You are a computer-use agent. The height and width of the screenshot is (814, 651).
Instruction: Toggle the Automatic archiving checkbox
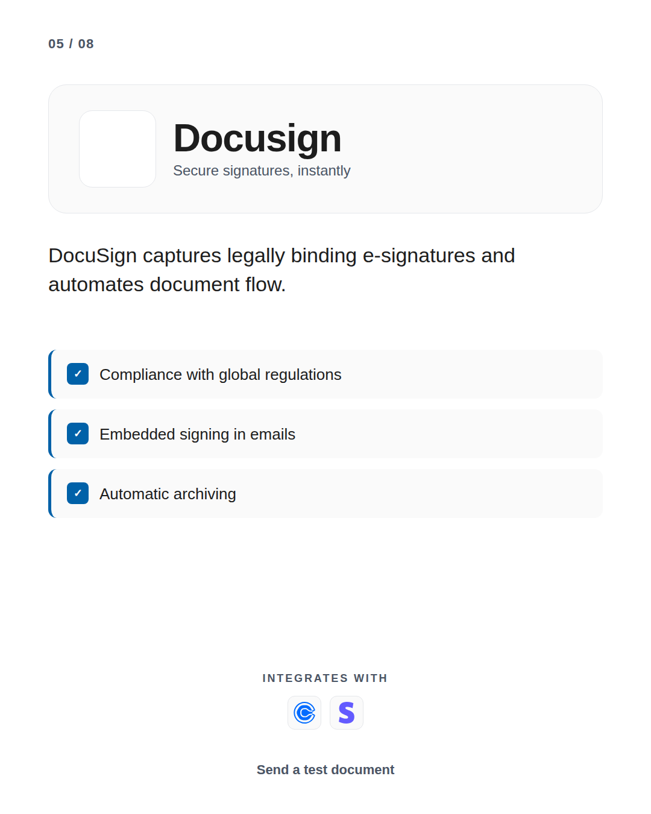(78, 493)
